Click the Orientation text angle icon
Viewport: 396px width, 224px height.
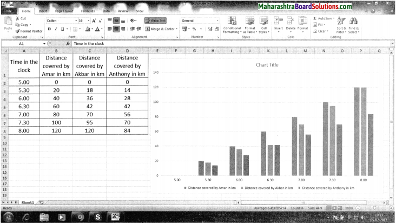133,21
